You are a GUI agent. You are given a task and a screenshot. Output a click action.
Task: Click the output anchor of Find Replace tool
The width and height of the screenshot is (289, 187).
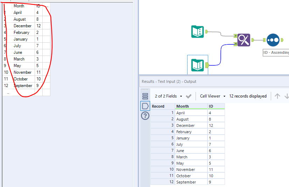click(x=253, y=40)
